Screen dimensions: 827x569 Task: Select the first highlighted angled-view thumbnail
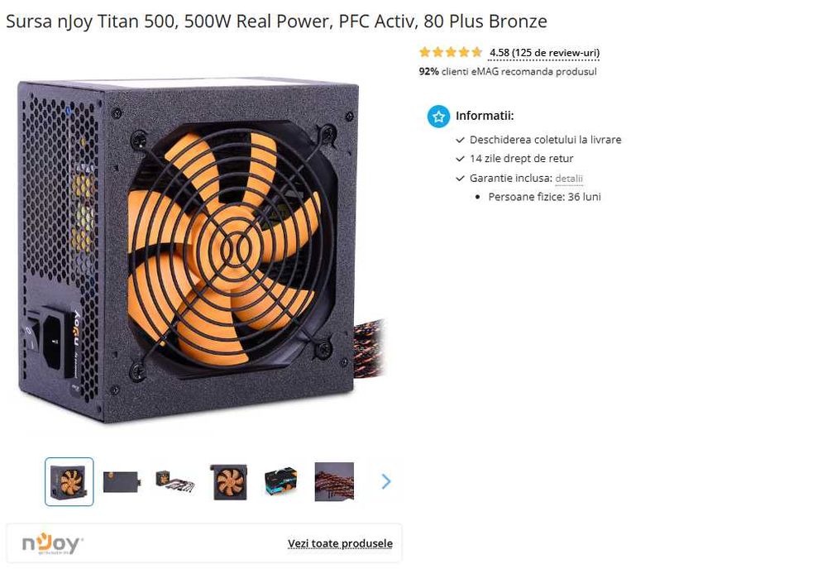(x=69, y=481)
